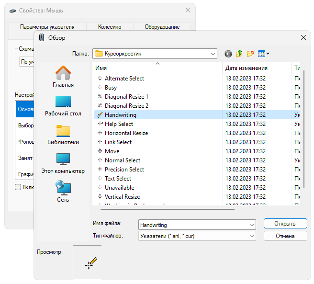Viewport: 314px width, 284px height.
Task: Select the Help Select file icon
Action: [101, 124]
